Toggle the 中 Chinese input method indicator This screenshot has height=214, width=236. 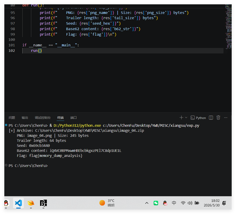[174, 203]
